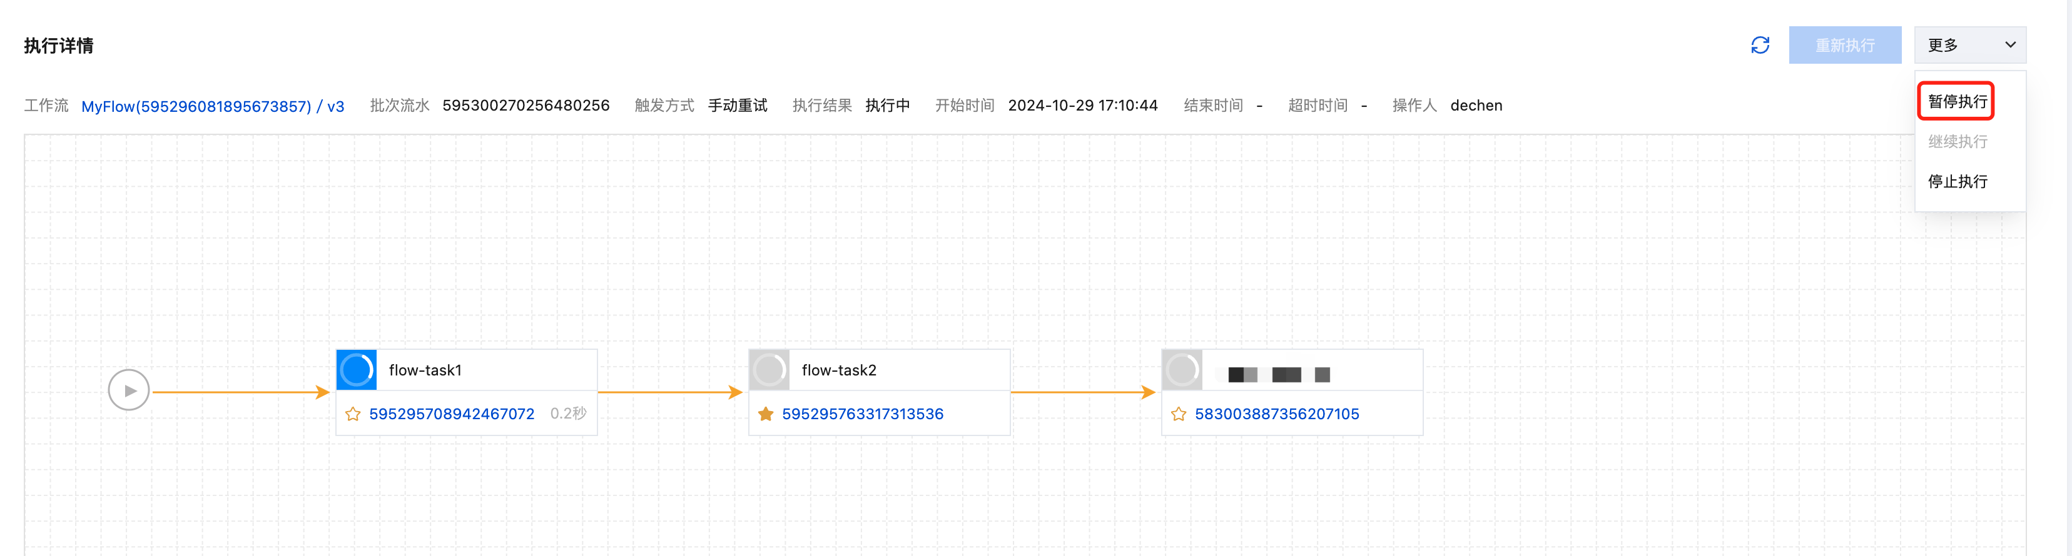Toggle the star on task 583003887356207105
Image resolution: width=2072 pixels, height=556 pixels.
tap(1179, 414)
